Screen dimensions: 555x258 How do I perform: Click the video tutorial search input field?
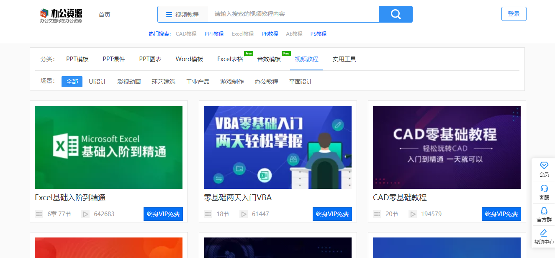293,14
